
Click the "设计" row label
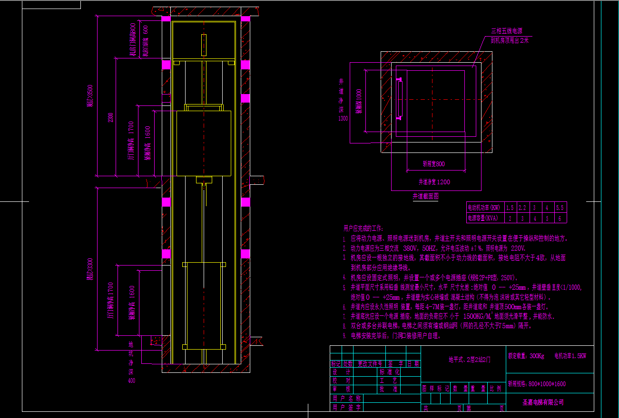point(341,372)
